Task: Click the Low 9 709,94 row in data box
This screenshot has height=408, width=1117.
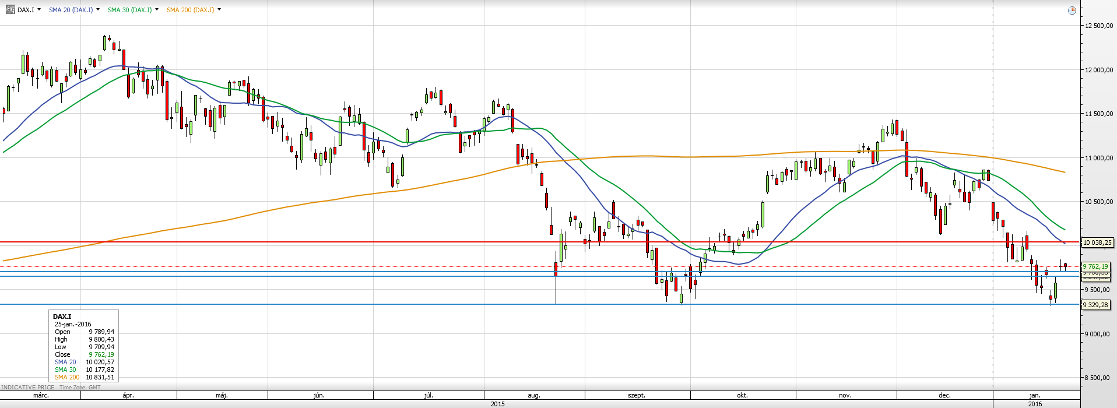Action: pyautogui.click(x=84, y=347)
